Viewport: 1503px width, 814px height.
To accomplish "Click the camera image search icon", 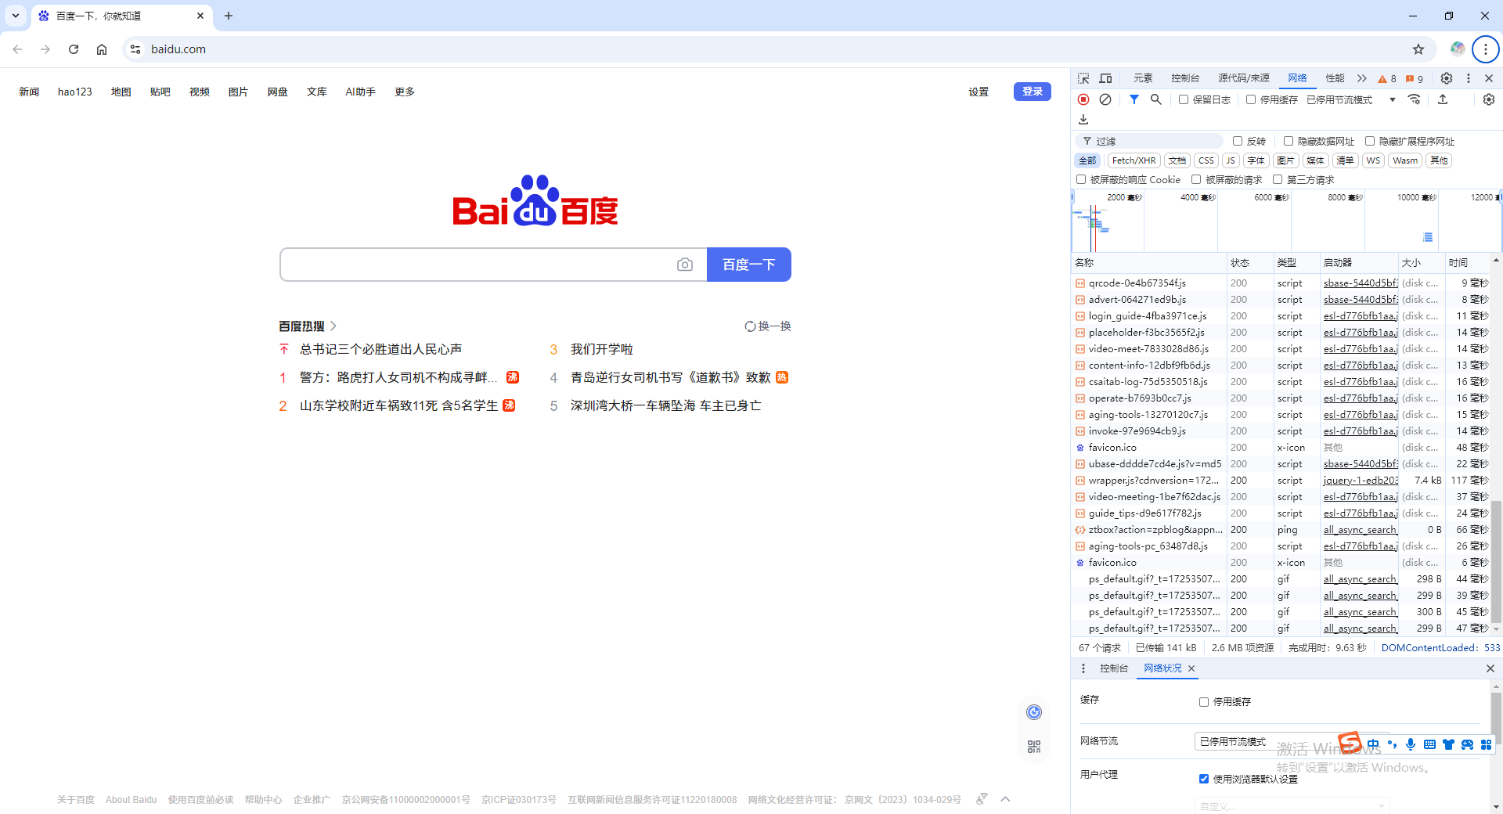I will click(685, 265).
